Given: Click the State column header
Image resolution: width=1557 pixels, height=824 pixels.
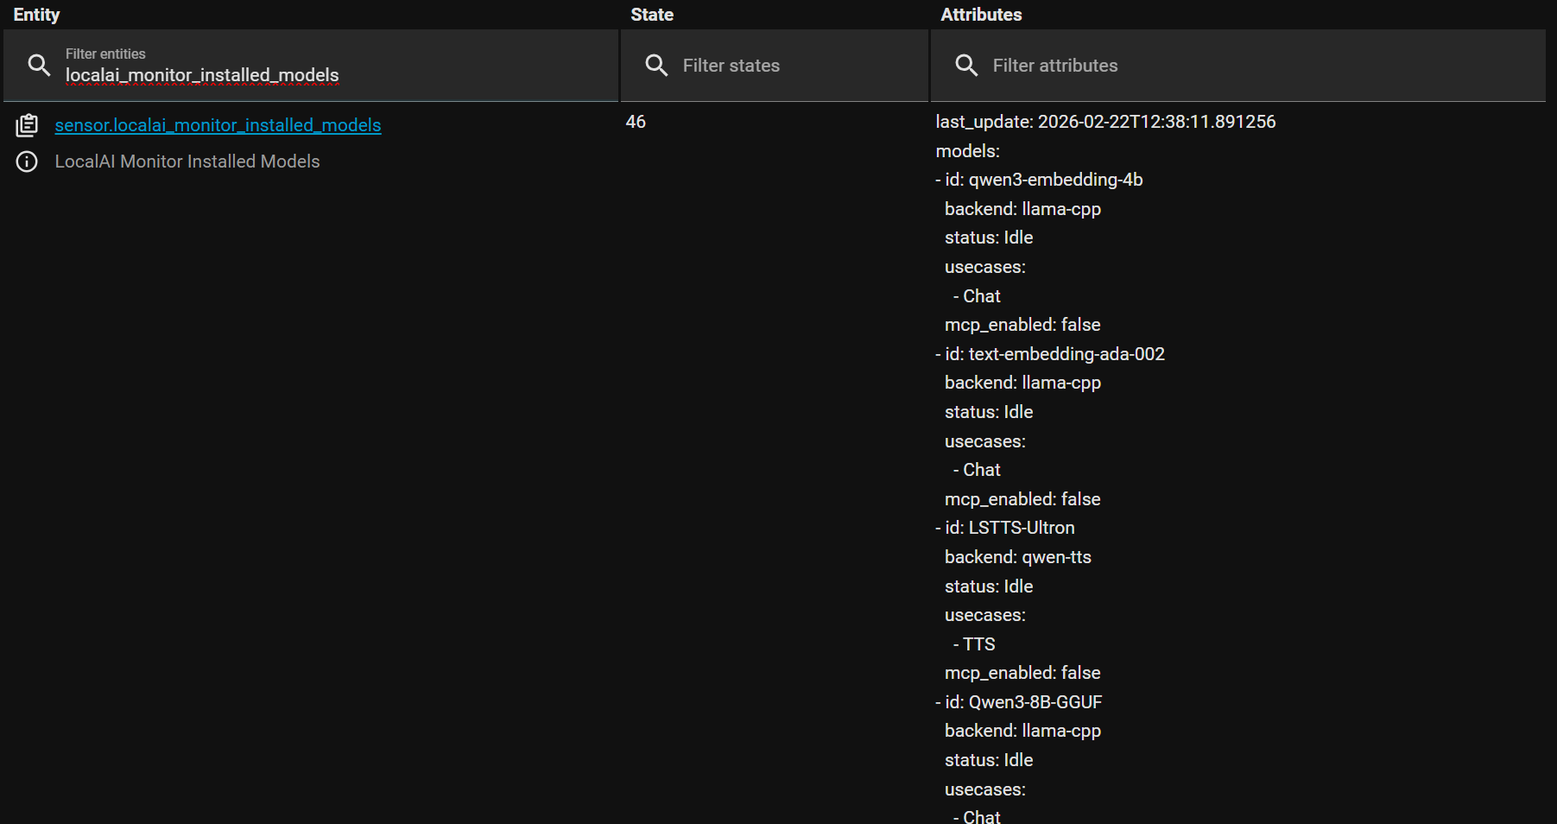Looking at the screenshot, I should [x=652, y=15].
